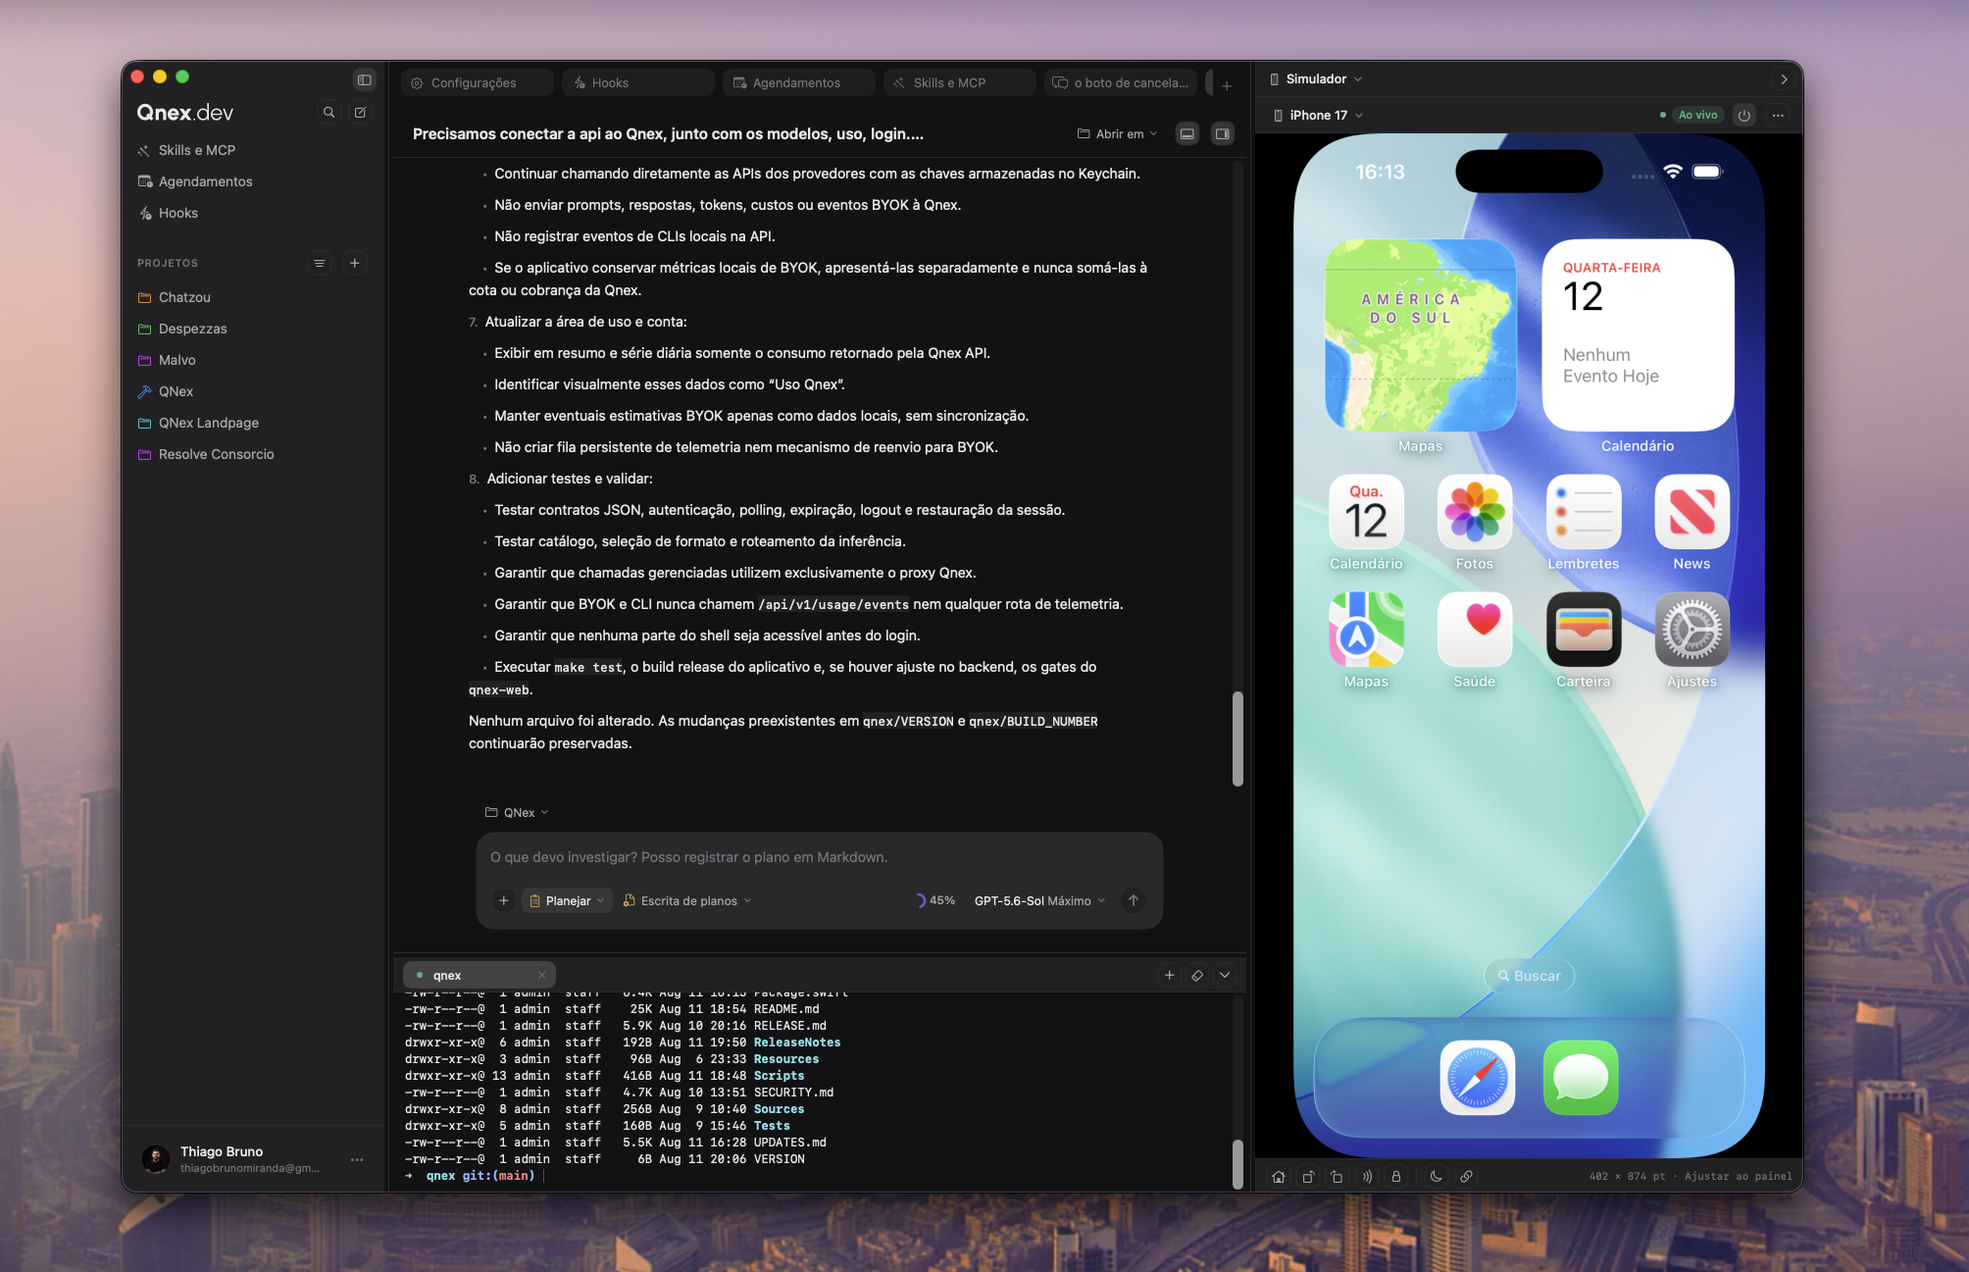The height and width of the screenshot is (1272, 1969).
Task: Open the Planejar mode dropdown
Action: [x=567, y=900]
